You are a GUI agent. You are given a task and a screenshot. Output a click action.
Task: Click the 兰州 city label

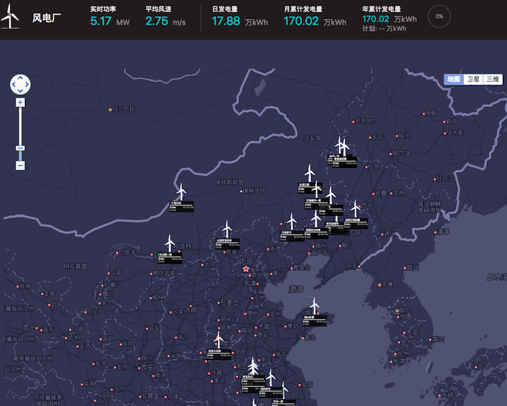click(x=73, y=337)
